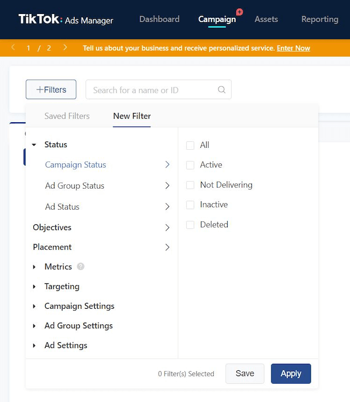Image resolution: width=350 pixels, height=402 pixels.
Task: Check the Active status checkbox
Action: click(x=190, y=165)
